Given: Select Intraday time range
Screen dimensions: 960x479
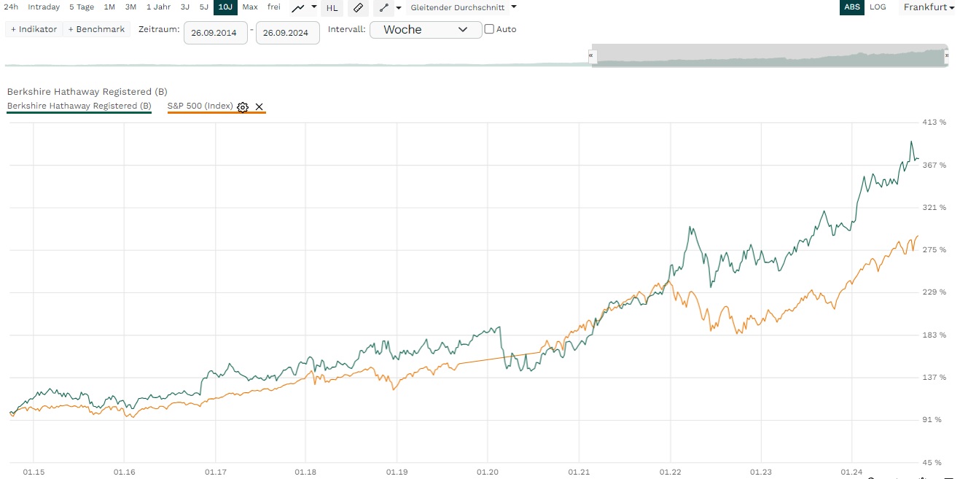Looking at the screenshot, I should [x=44, y=7].
